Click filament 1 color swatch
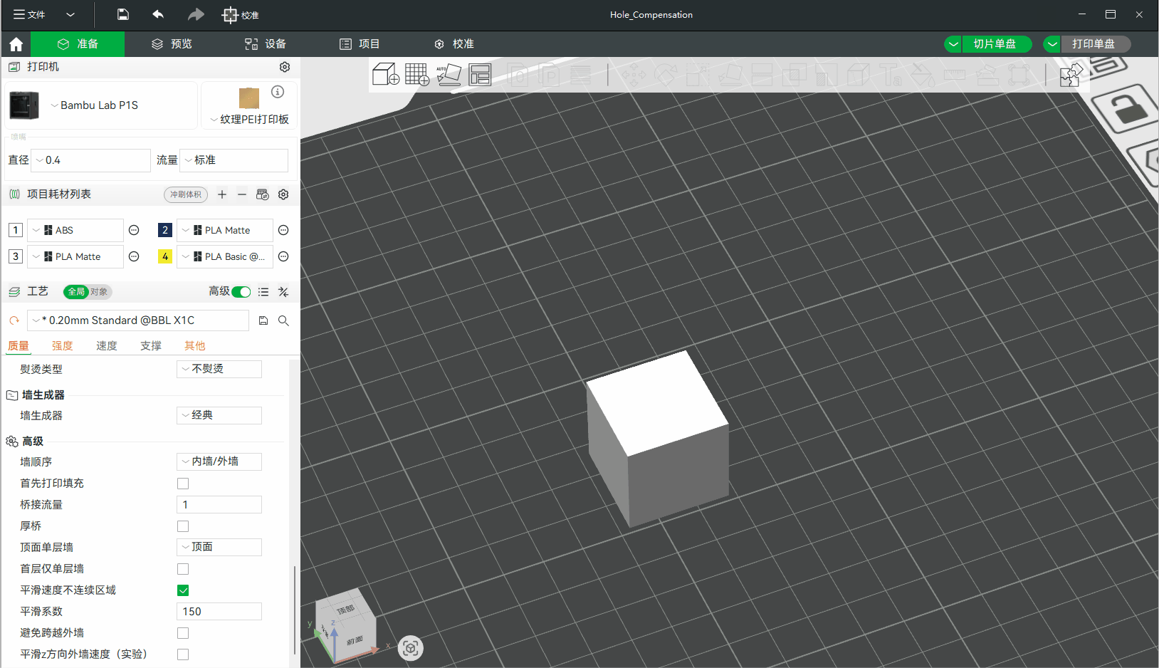Image resolution: width=1159 pixels, height=668 pixels. pyautogui.click(x=16, y=230)
